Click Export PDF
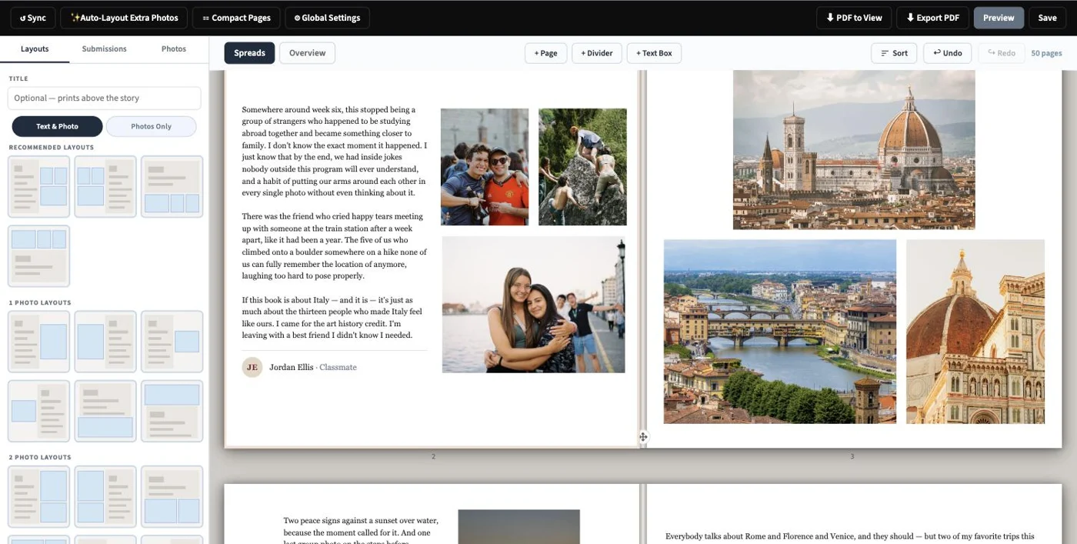 pyautogui.click(x=932, y=18)
